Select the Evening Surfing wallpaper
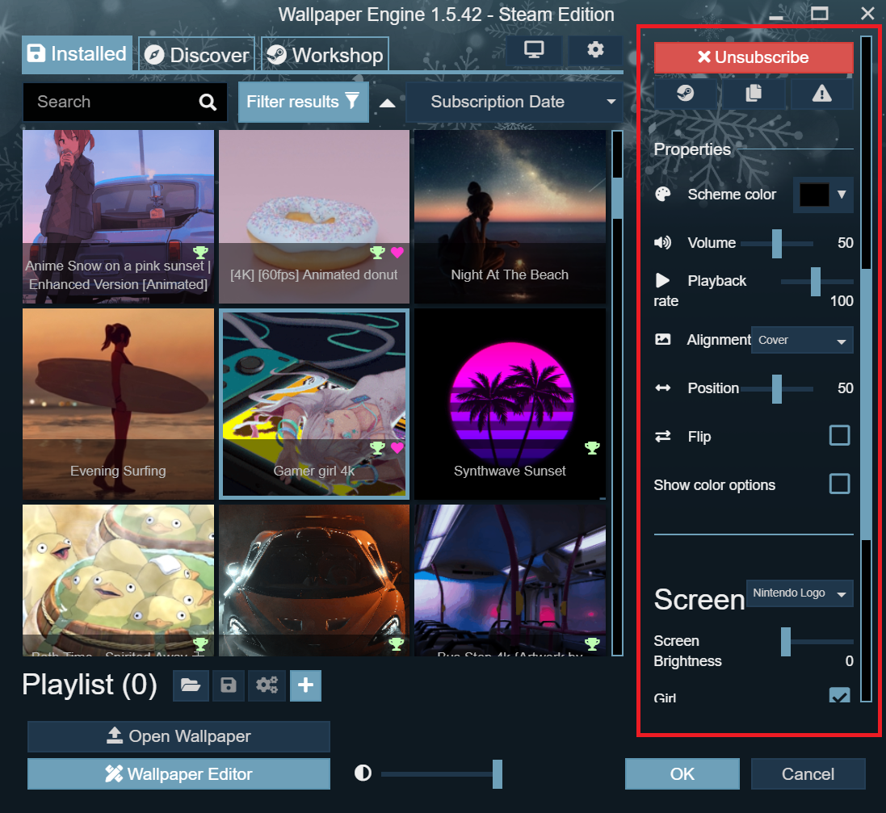This screenshot has width=886, height=813. pos(118,404)
